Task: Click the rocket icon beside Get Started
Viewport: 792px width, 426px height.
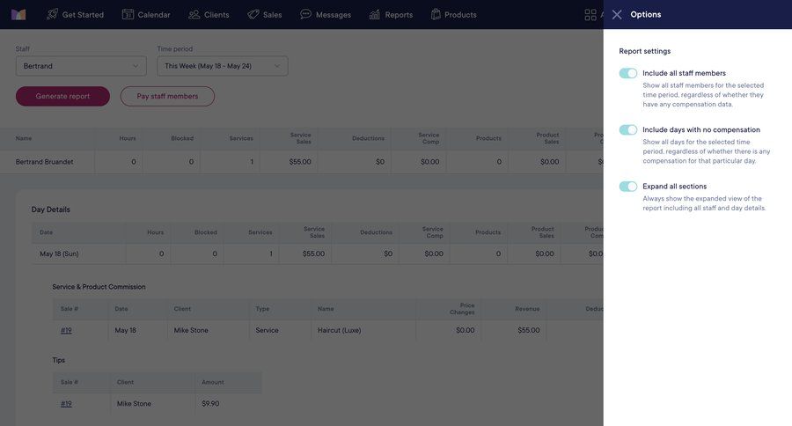Action: pyautogui.click(x=52, y=15)
